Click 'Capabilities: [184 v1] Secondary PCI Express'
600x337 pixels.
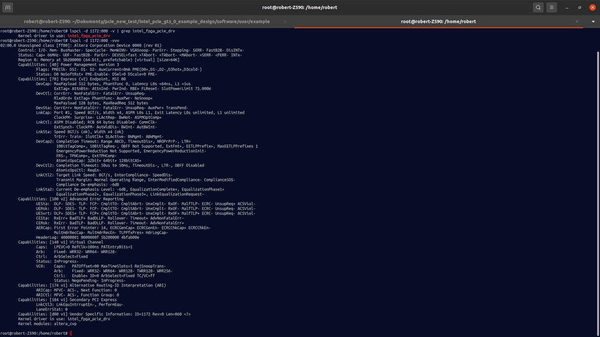click(x=67, y=300)
